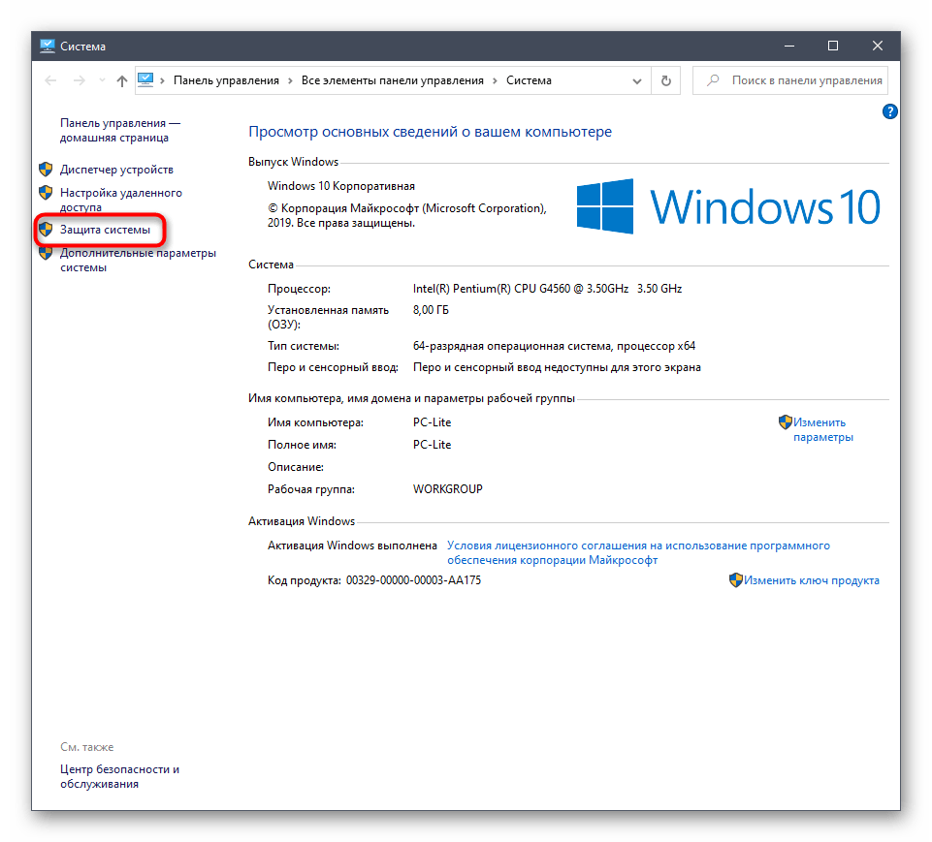The height and width of the screenshot is (842, 932).
Task: Click product code 00329-00000-00003-AA175
Action: click(x=413, y=580)
